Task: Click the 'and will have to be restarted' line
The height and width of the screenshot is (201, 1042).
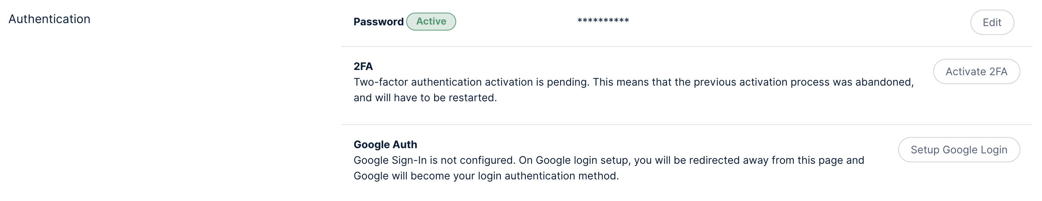Action: coord(425,98)
